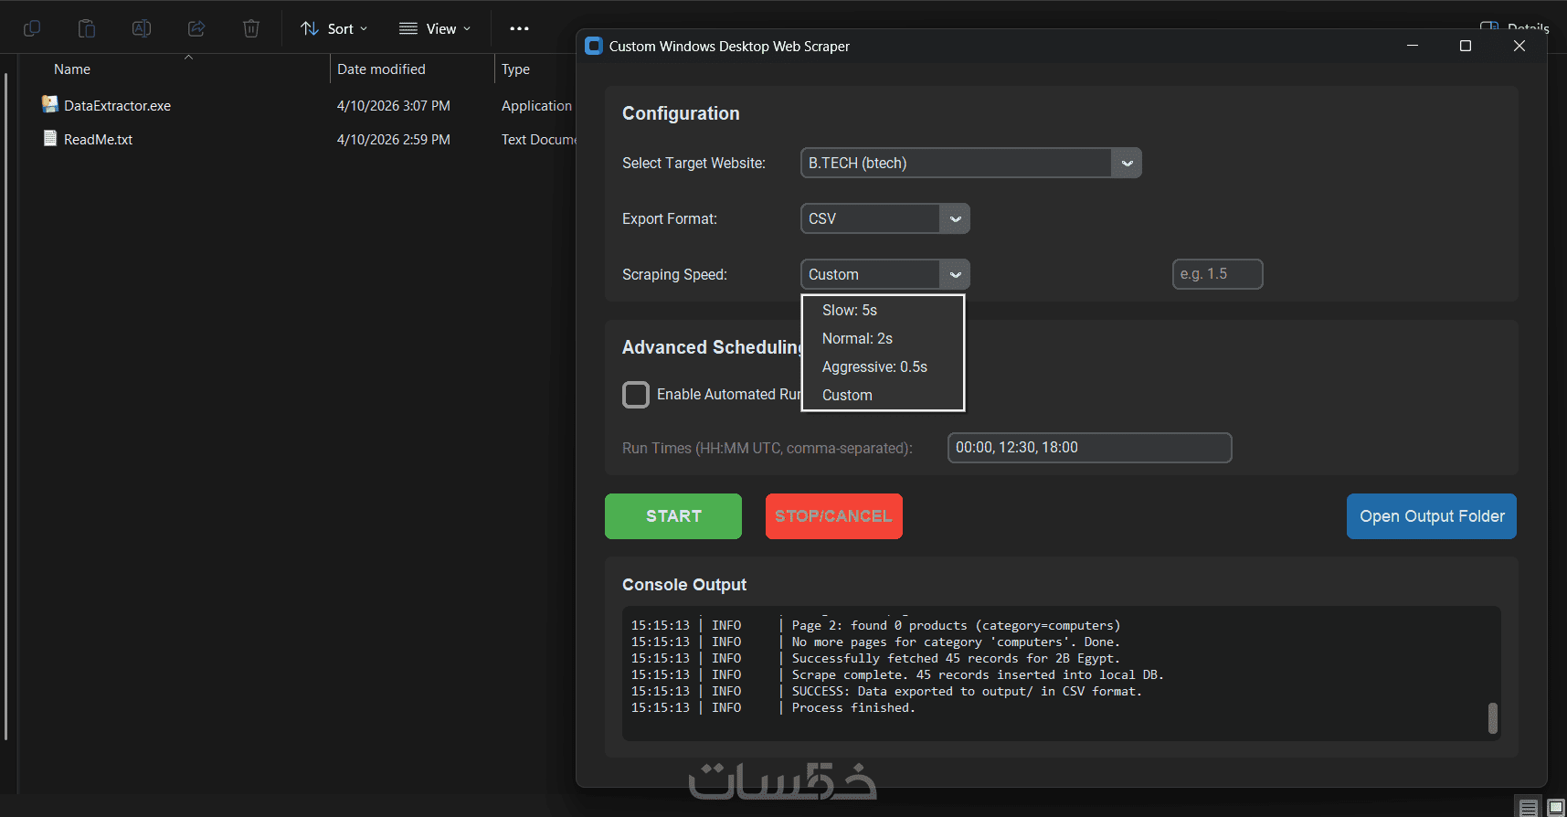Image resolution: width=1567 pixels, height=817 pixels.
Task: Click the 'Successfully fetched 45 records' console line
Action: click(x=956, y=659)
